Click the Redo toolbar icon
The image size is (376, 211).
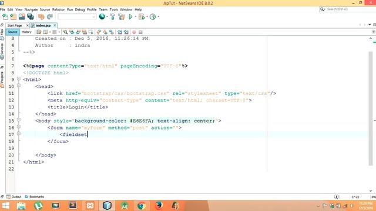pyautogui.click(x=49, y=17)
